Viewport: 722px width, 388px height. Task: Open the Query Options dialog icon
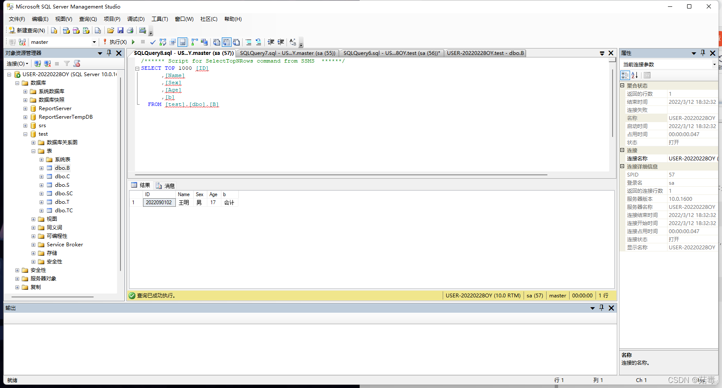click(x=172, y=42)
